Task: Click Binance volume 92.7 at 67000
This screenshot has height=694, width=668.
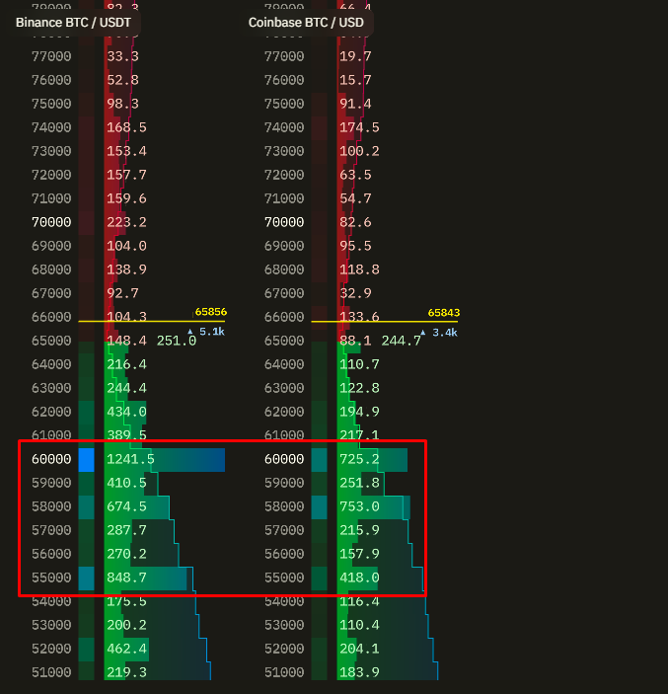Action: (122, 293)
